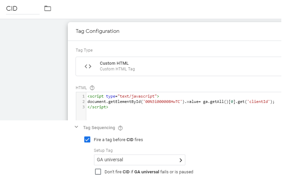
Task: Click the Tag Configuration heading
Action: tap(97, 31)
